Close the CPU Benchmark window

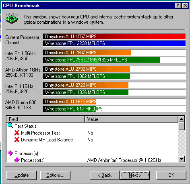point(185,6)
